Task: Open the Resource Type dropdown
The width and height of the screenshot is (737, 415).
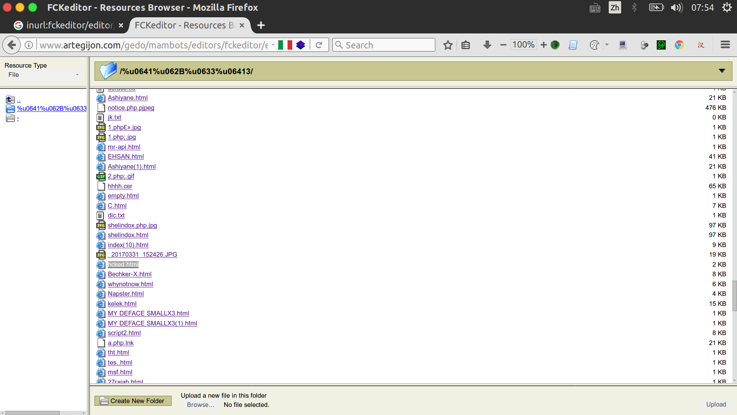Action: tap(44, 75)
